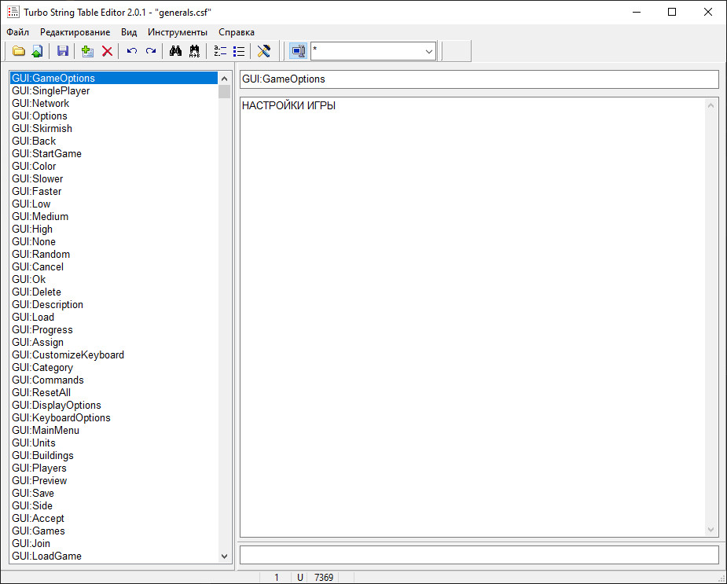Select GUI:LoadGame in the list
The width and height of the screenshot is (727, 584).
(114, 556)
